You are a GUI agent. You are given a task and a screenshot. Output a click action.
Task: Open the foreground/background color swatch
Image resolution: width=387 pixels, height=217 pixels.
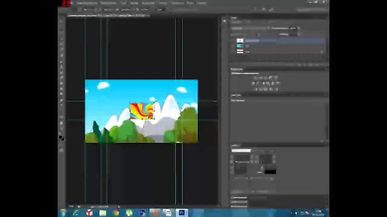(61, 138)
